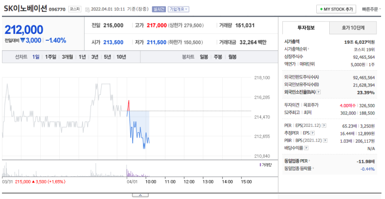385x199 pixels.
Task: Open help icon next to 추정PER EPS
Action: tap(313, 133)
